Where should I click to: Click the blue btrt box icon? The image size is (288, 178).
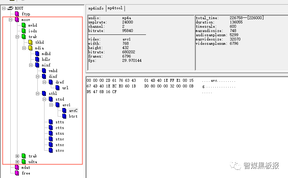64,116
